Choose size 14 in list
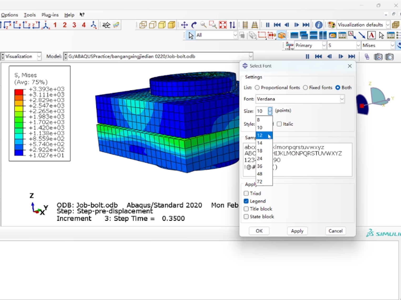 pyautogui.click(x=264, y=143)
